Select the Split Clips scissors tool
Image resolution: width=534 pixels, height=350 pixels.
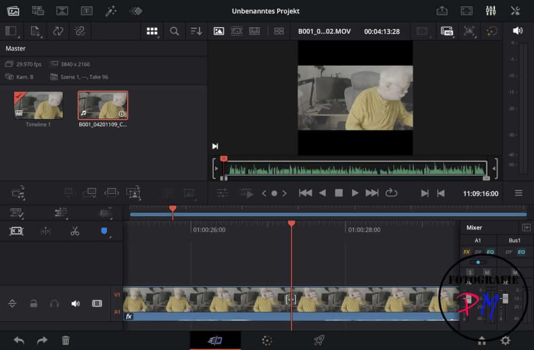click(x=75, y=232)
